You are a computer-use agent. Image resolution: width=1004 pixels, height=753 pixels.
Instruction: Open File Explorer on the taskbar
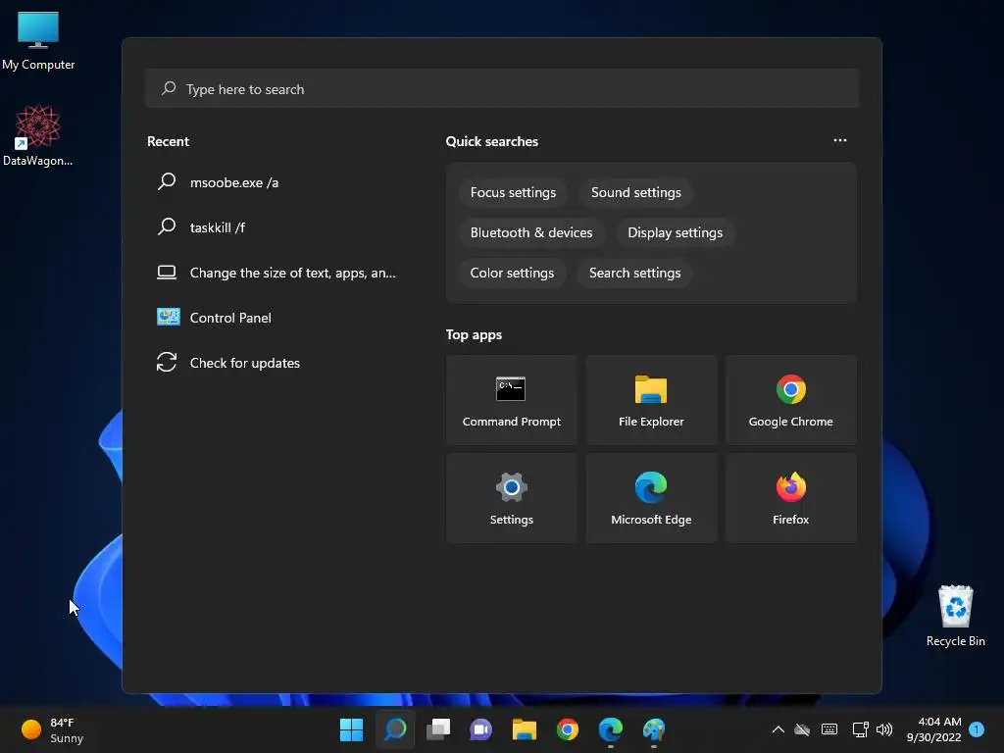point(524,729)
